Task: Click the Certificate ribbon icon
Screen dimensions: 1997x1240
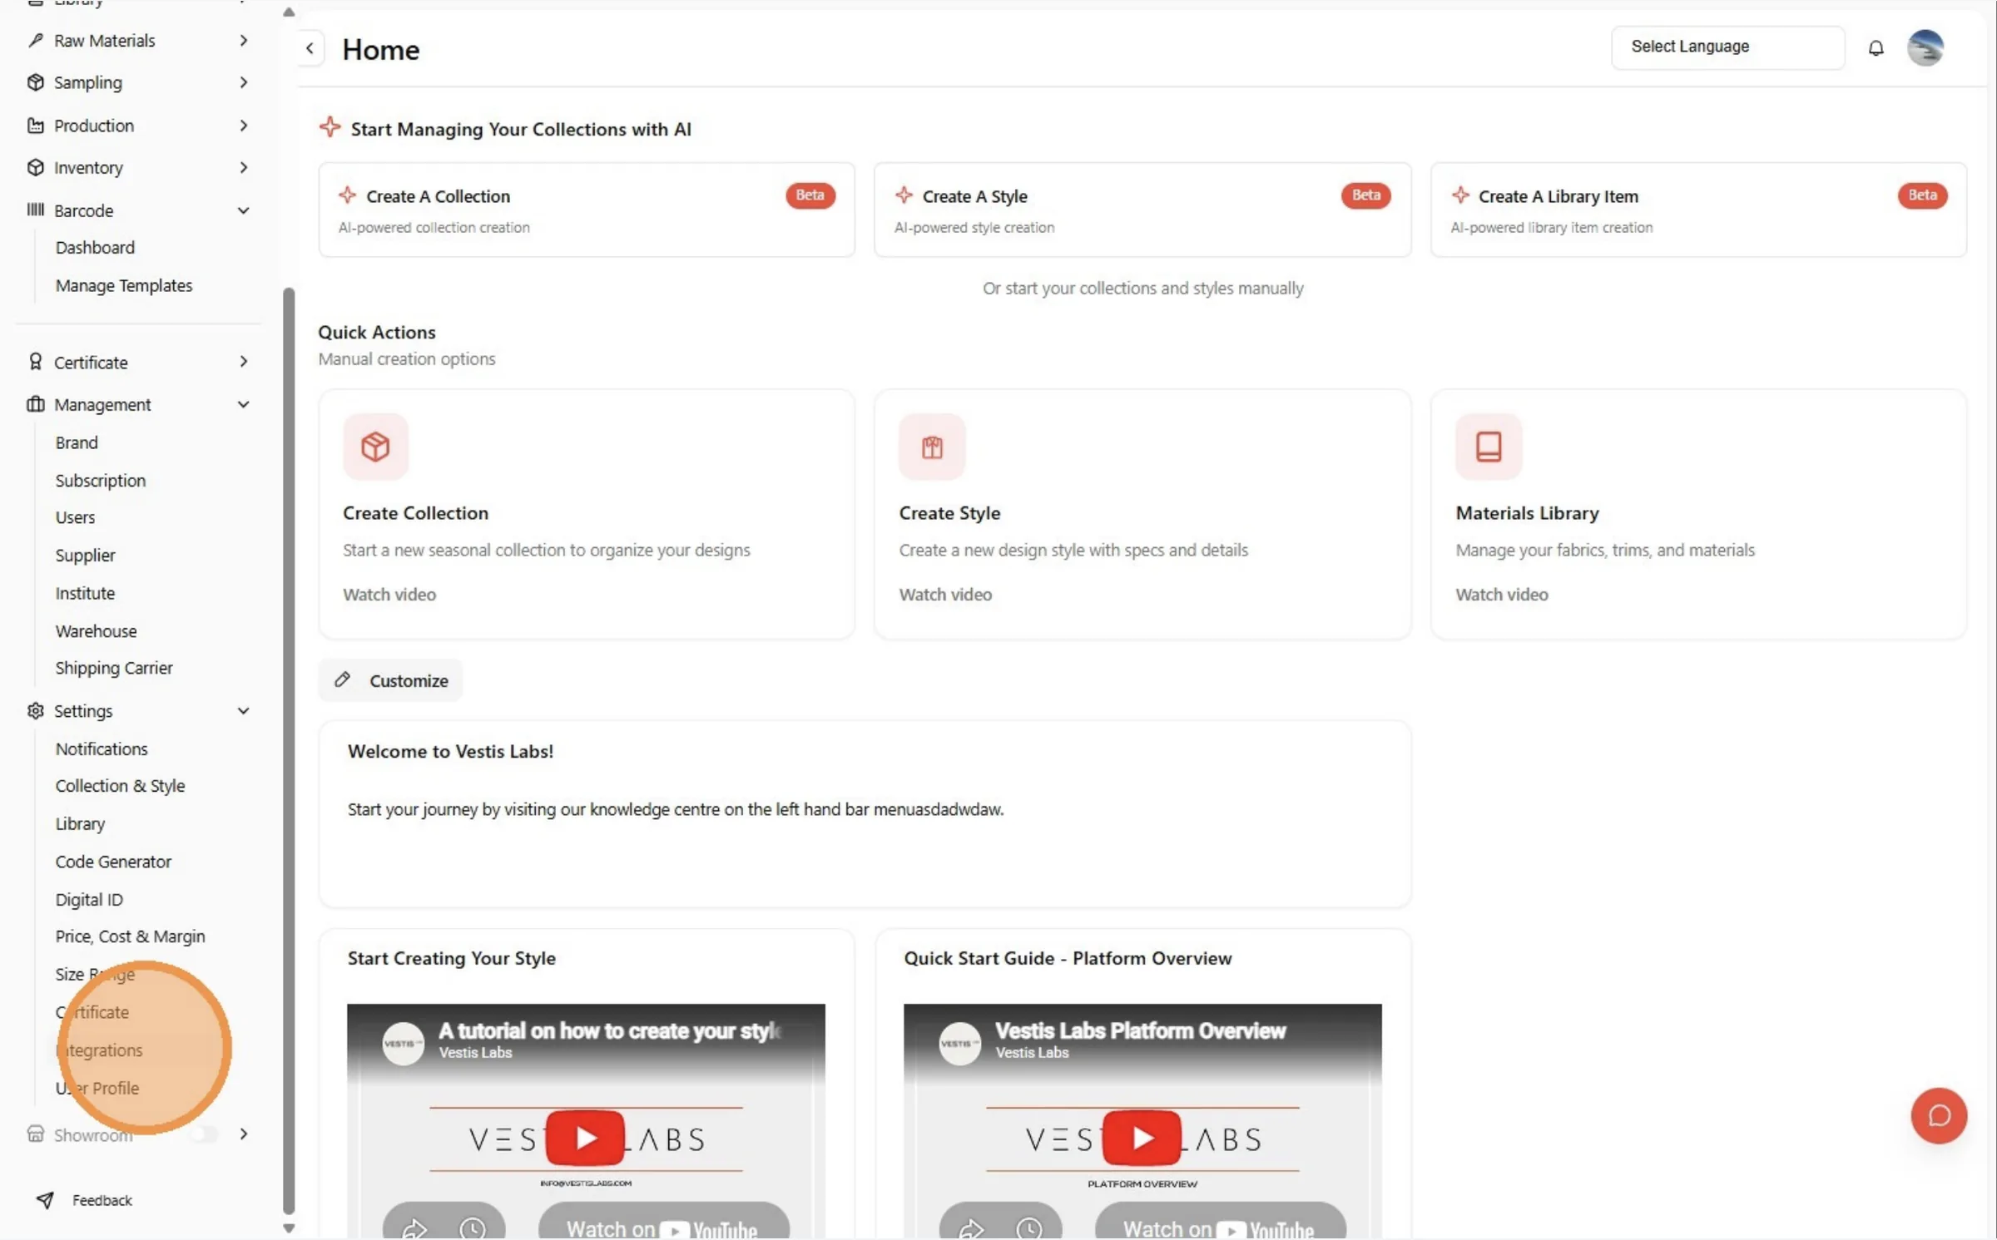Action: pos(35,361)
